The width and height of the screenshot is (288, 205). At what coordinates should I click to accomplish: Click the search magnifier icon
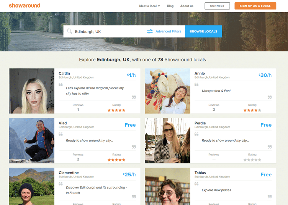[x=69, y=31]
